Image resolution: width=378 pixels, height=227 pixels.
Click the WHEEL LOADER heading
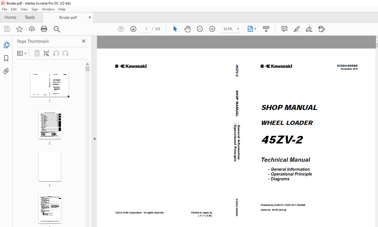pyautogui.click(x=287, y=123)
